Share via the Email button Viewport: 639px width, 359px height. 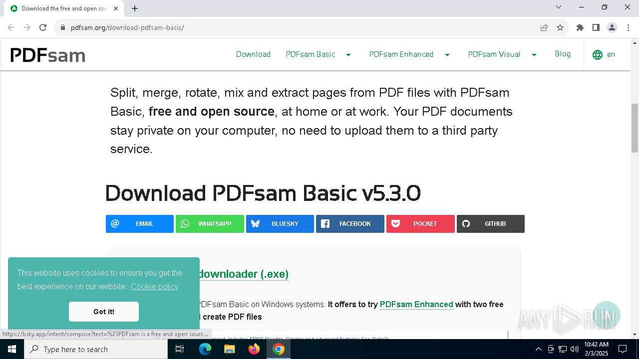(x=140, y=224)
